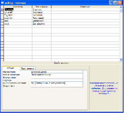Open data type cell for quantity field
Viewport: 124px width, 113px height.
[42, 18]
